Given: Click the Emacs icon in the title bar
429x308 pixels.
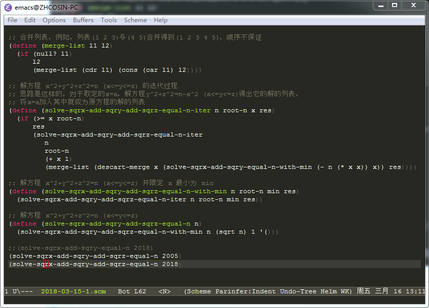Looking at the screenshot, I should tap(8, 8).
